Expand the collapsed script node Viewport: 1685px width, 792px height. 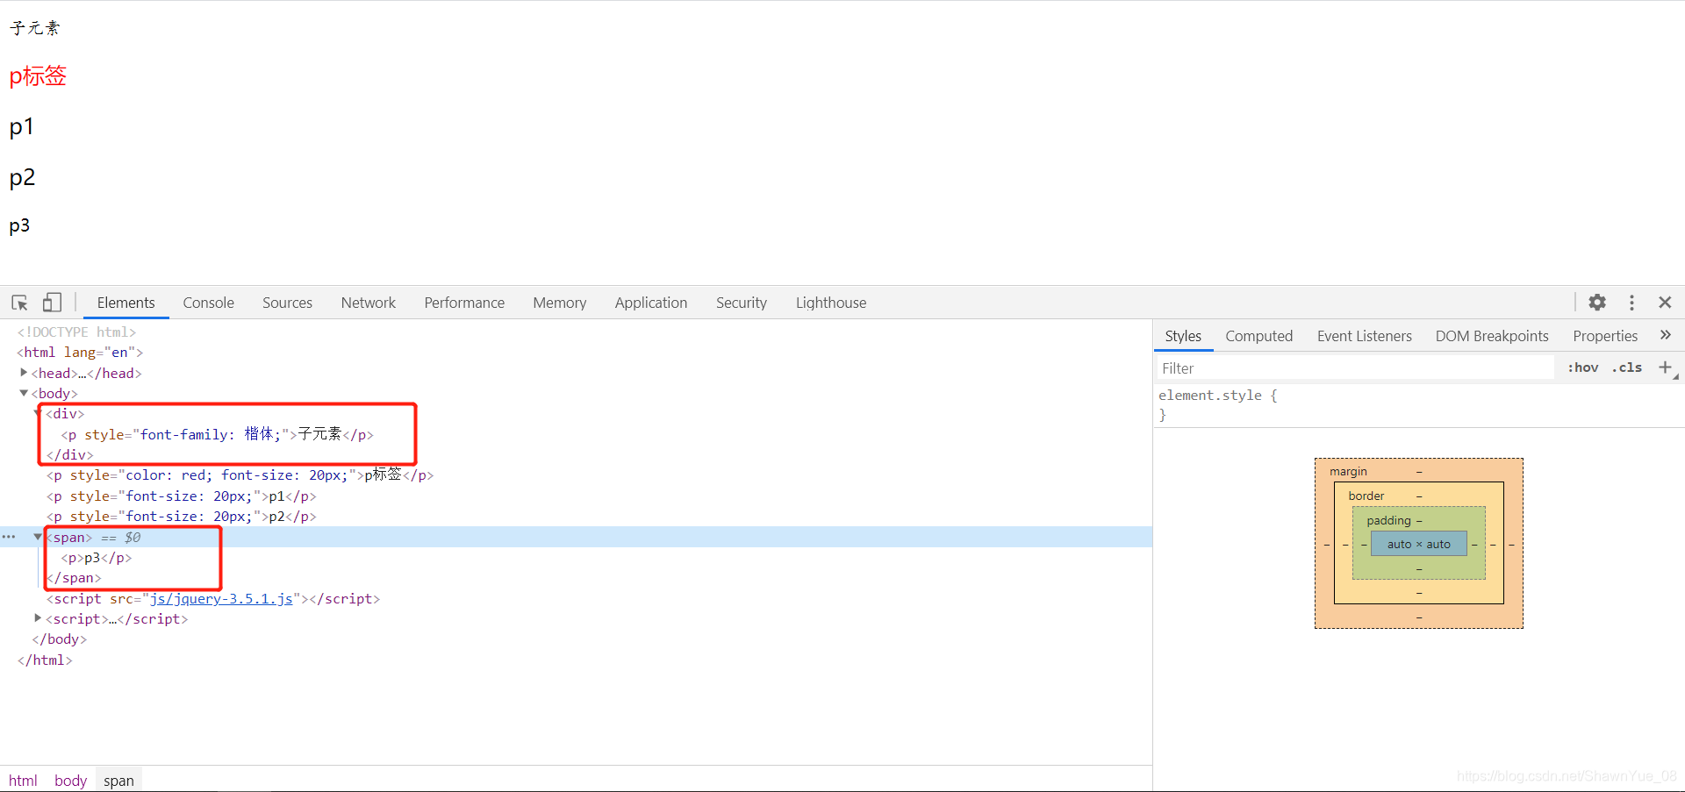click(38, 618)
